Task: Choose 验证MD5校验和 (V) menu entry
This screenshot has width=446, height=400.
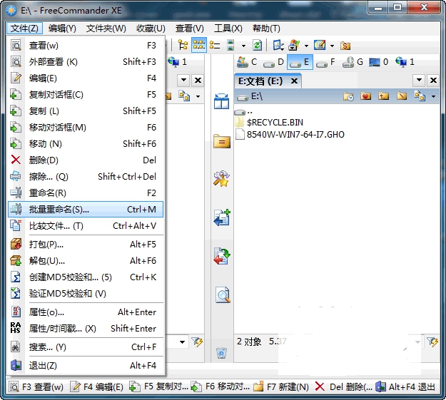Action: pyautogui.click(x=86, y=293)
